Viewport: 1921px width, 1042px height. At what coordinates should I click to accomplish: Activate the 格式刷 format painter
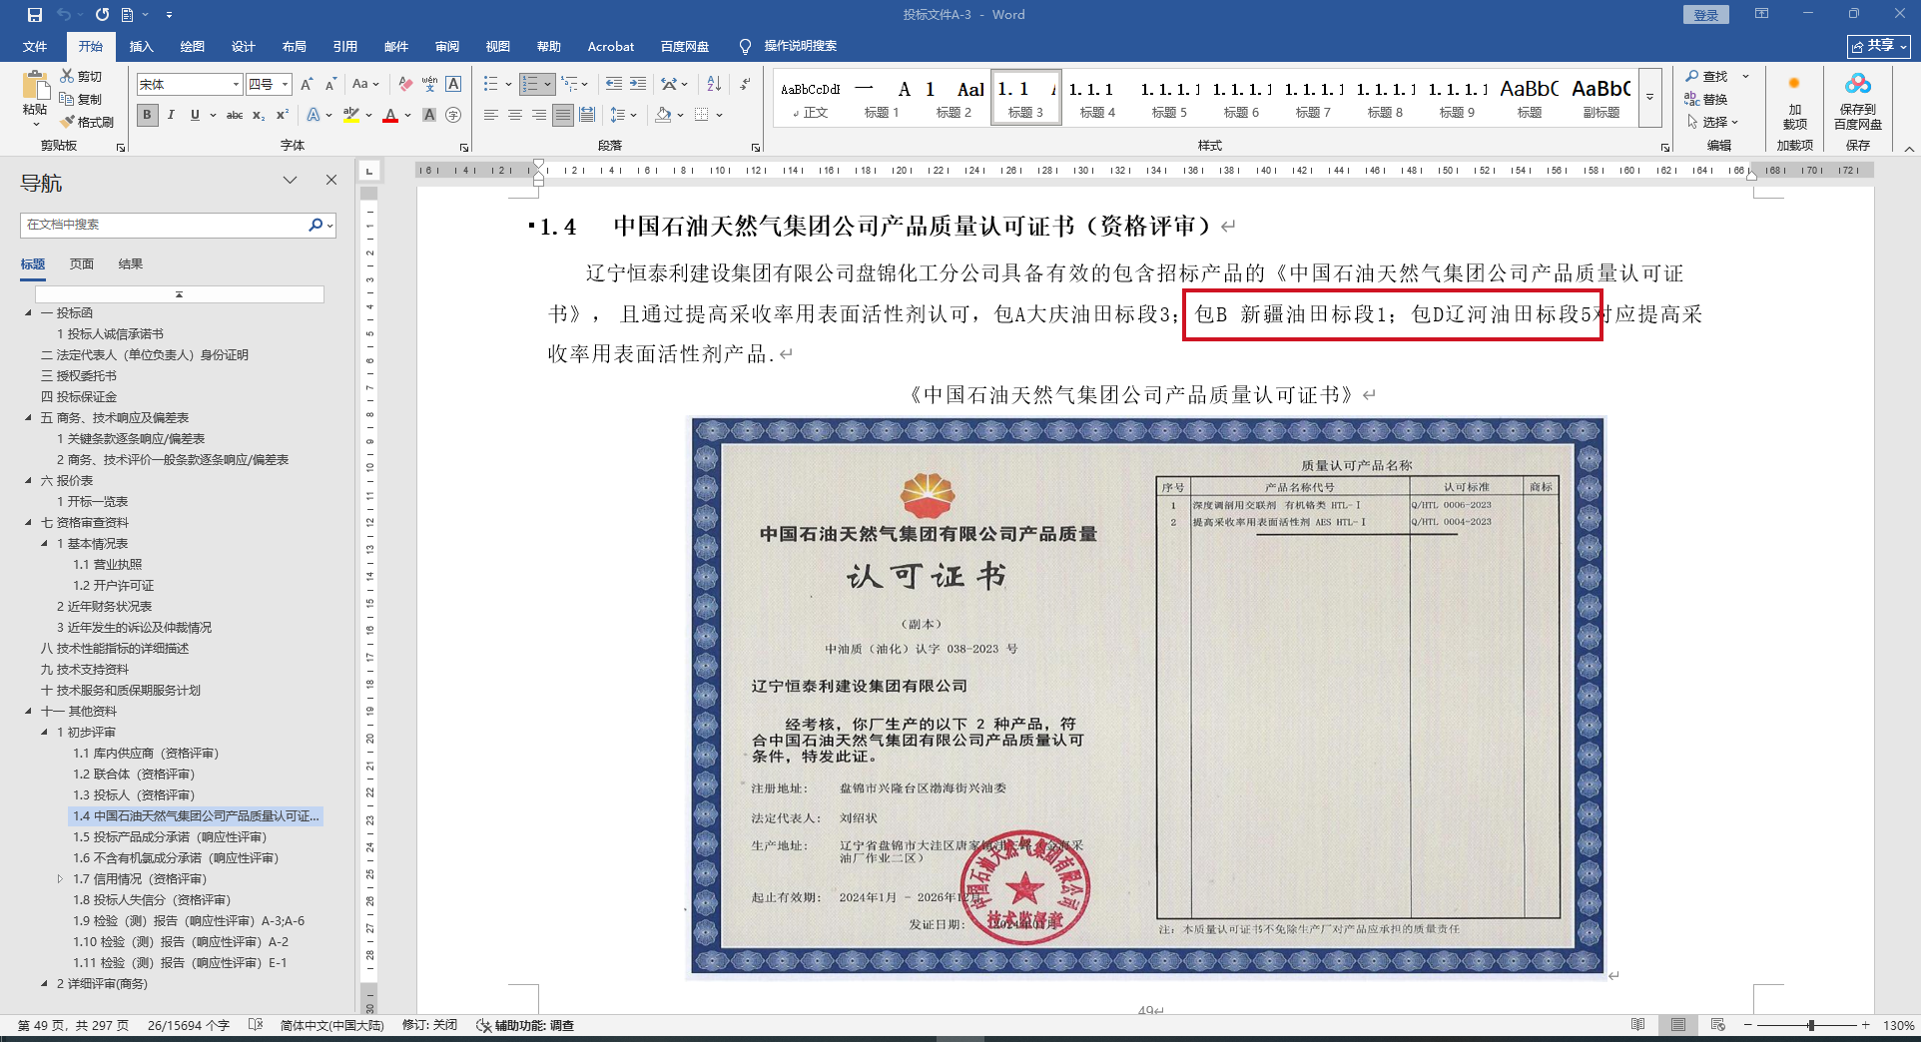[86, 122]
